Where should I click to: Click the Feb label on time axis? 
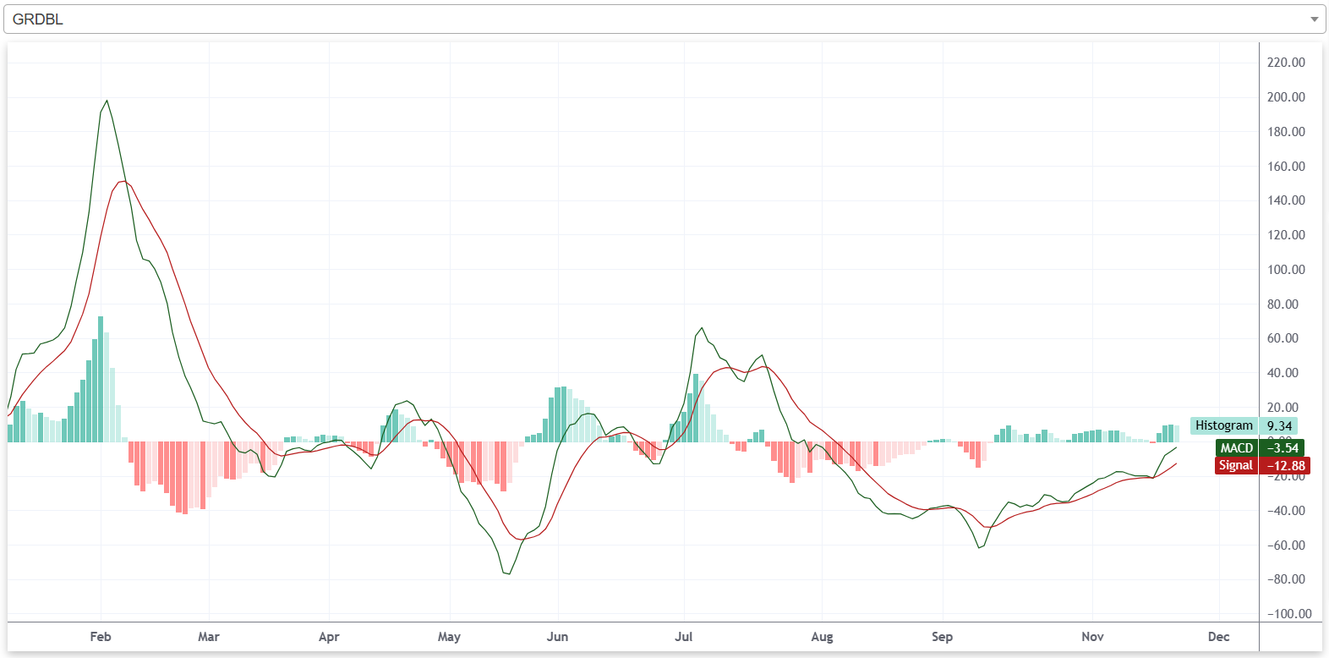pos(101,637)
